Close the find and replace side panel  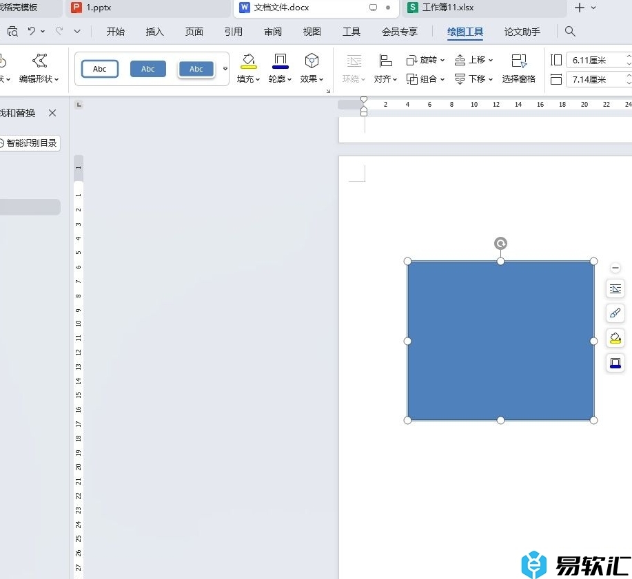point(52,113)
